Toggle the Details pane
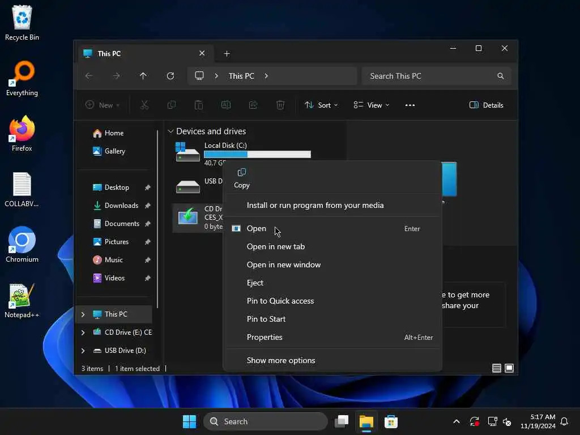 point(486,105)
